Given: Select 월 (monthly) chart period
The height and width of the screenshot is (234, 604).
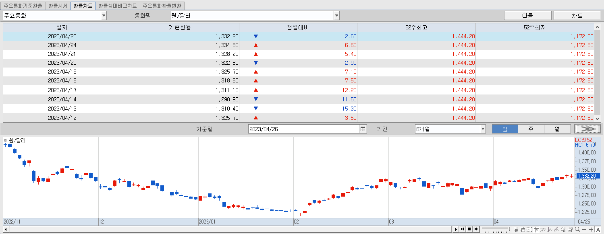Looking at the screenshot, I should point(557,129).
